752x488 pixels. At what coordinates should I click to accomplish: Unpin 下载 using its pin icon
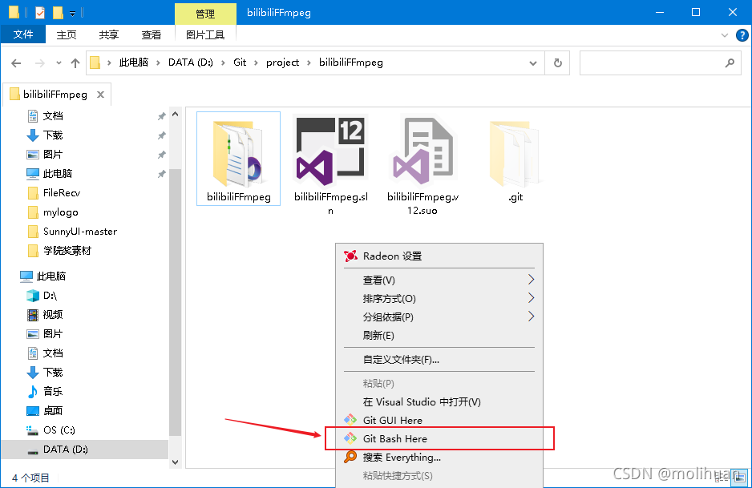point(162,135)
